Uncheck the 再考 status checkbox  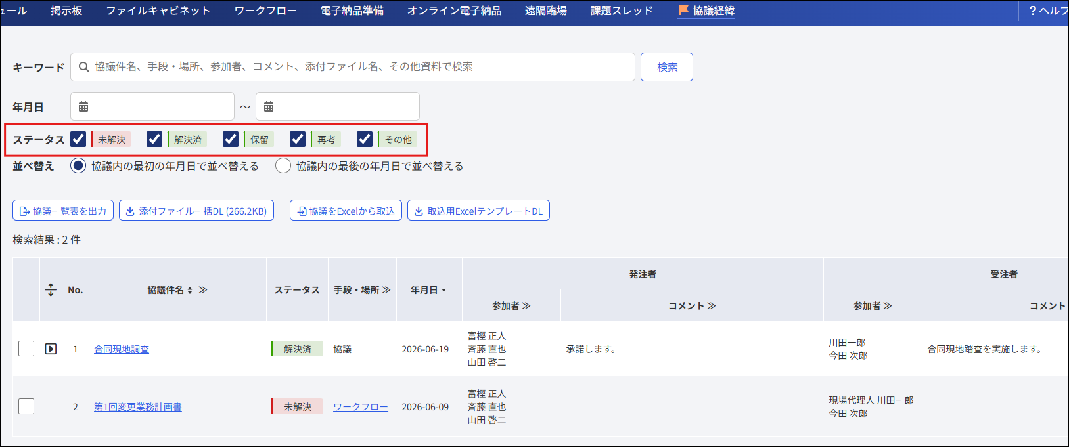coord(298,139)
